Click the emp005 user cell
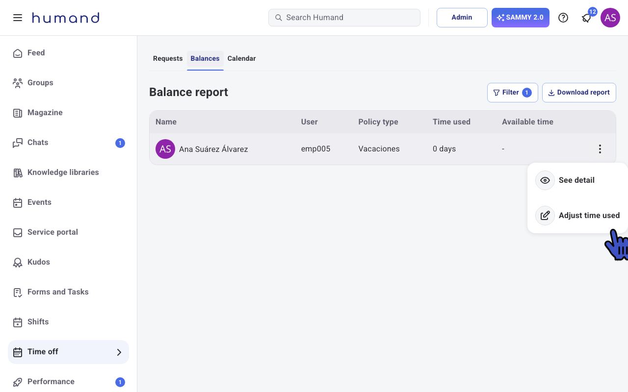The width and height of the screenshot is (628, 392). click(316, 149)
